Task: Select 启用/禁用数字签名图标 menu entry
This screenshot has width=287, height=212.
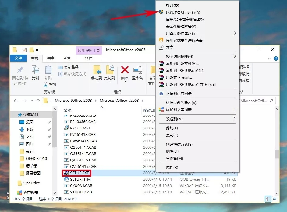Action: (x=185, y=19)
